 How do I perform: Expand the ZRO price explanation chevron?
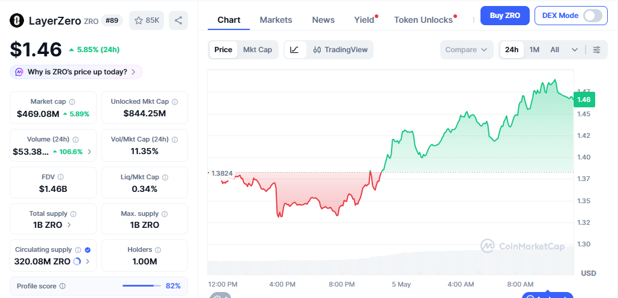coord(133,72)
